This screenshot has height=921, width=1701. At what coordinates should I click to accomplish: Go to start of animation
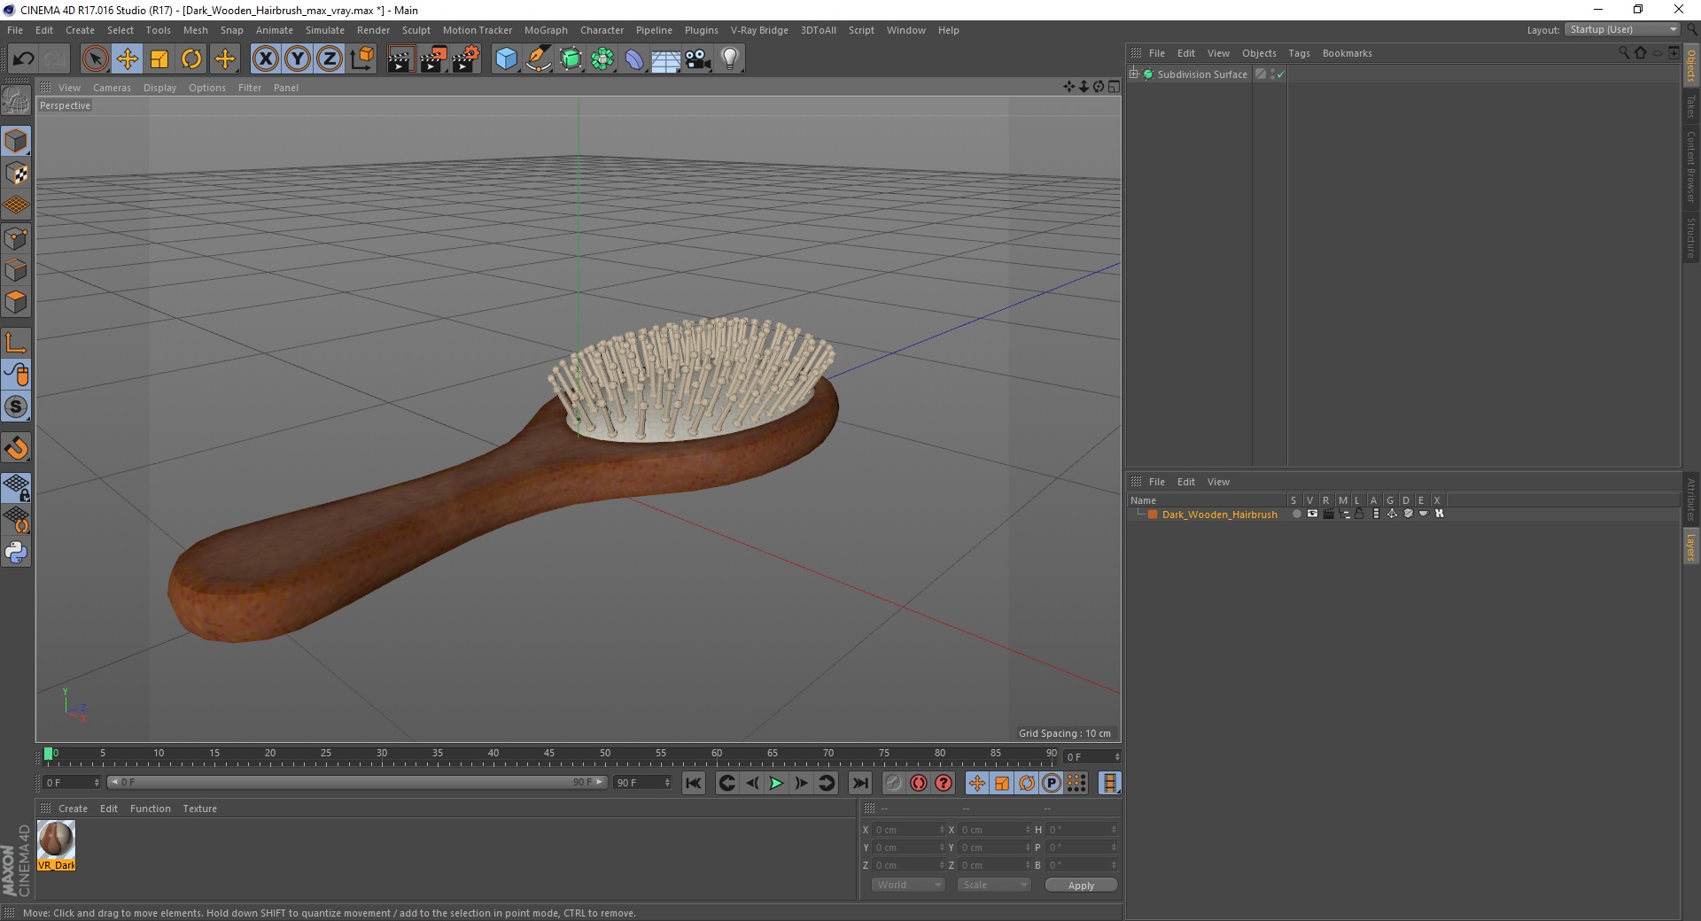tap(694, 783)
